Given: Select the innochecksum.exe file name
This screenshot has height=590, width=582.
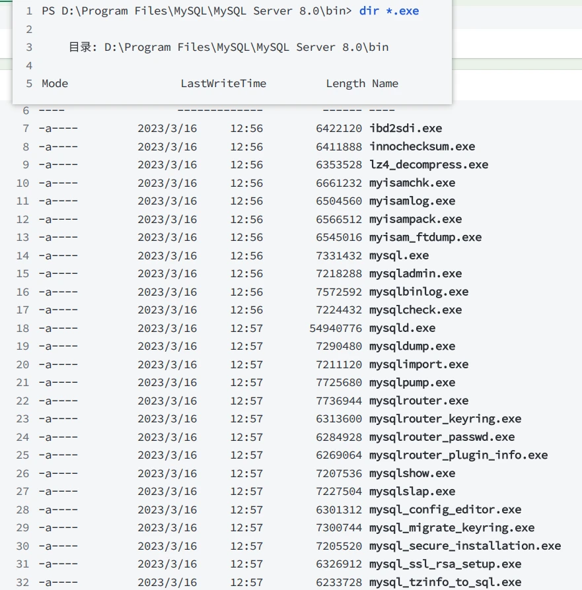Looking at the screenshot, I should (x=422, y=147).
